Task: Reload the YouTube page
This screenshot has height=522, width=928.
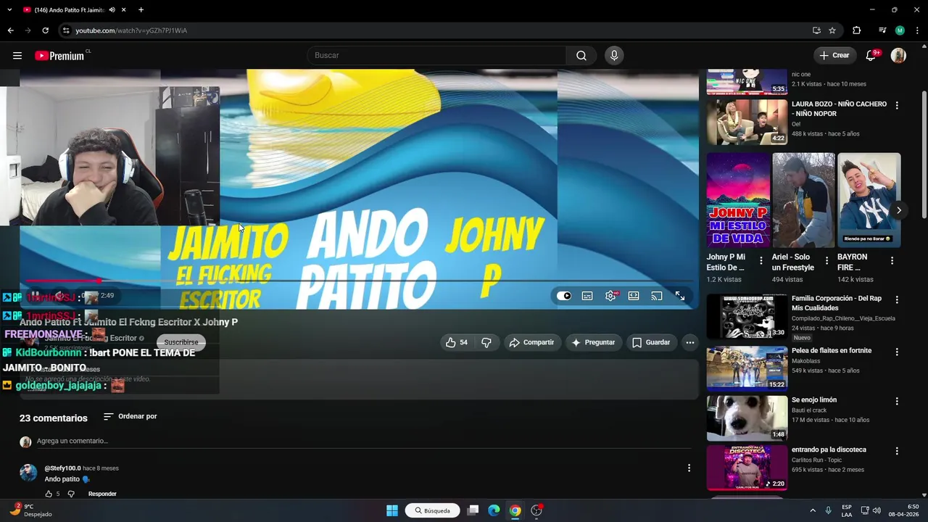Action: (x=45, y=30)
